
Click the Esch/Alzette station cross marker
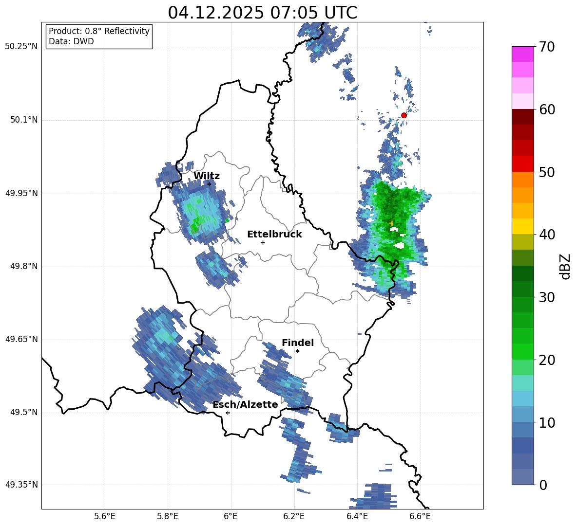point(228,413)
